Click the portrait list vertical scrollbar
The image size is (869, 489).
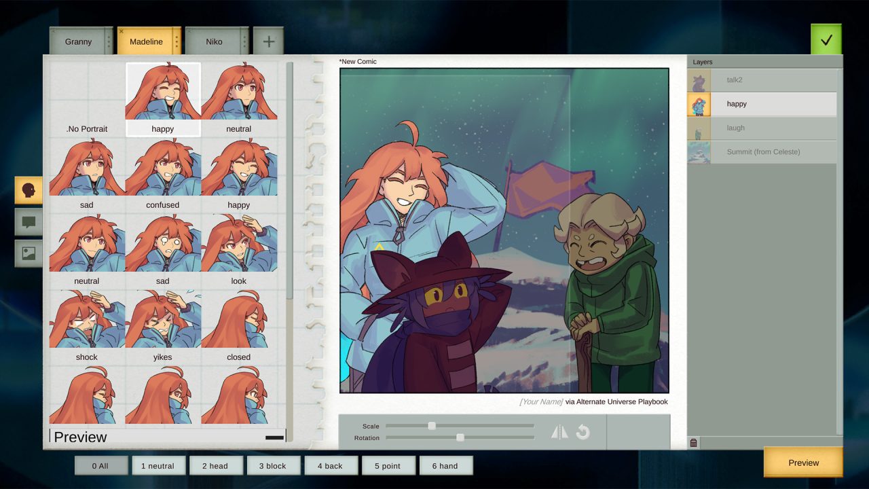290,180
